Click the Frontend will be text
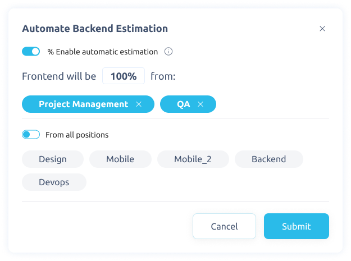 click(x=59, y=76)
